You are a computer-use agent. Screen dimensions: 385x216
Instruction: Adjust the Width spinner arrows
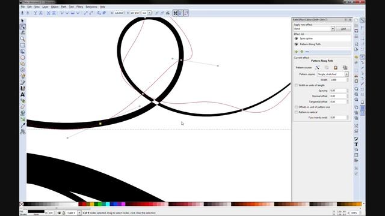[x=348, y=80]
